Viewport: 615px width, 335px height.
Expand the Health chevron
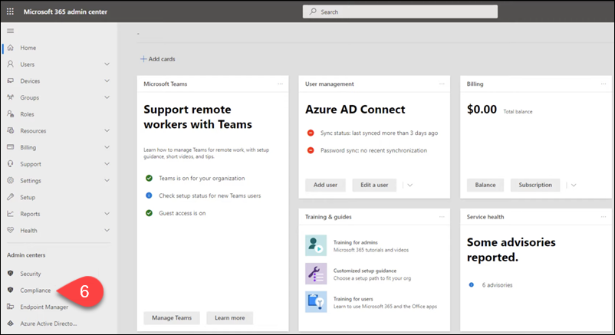(107, 230)
